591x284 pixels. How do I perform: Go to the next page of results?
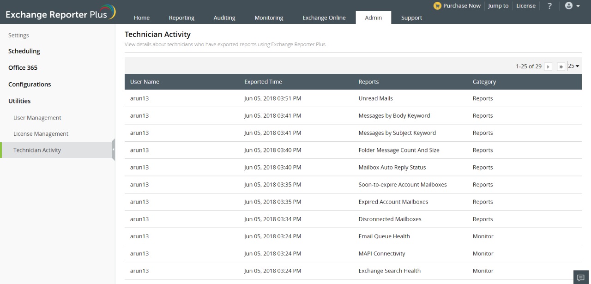(548, 66)
